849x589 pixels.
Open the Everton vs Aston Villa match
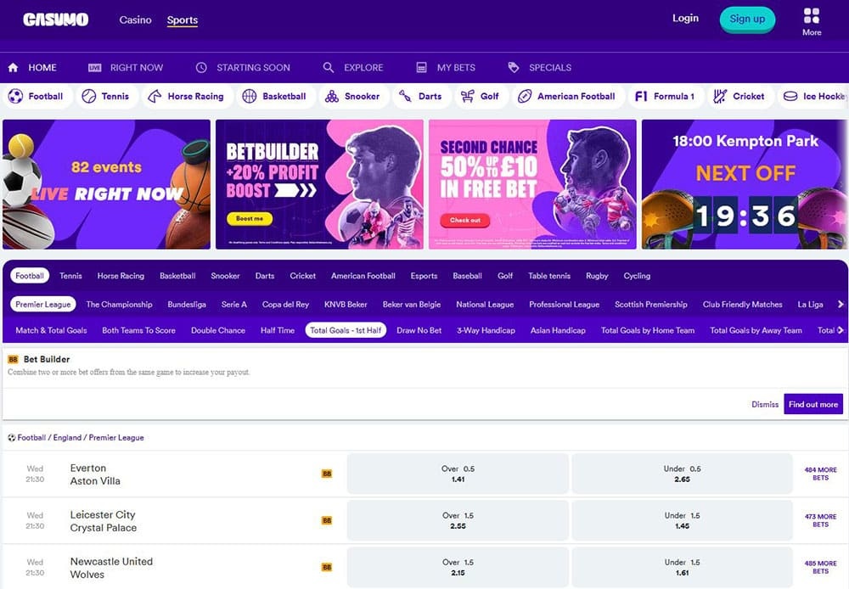pos(95,474)
